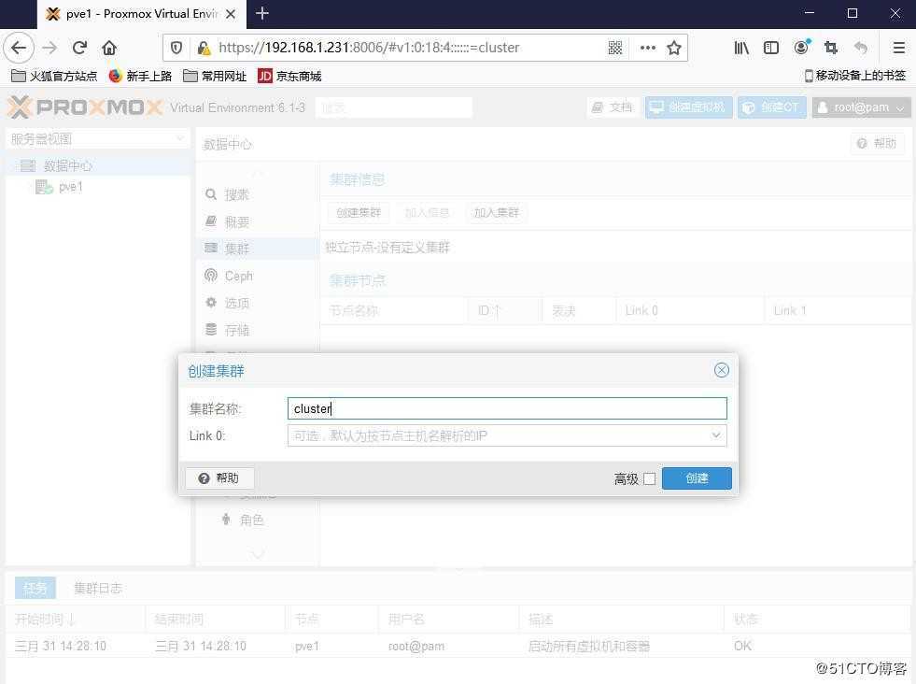The height and width of the screenshot is (684, 916).
Task: Click the top-right 帮助 button
Action: (877, 143)
